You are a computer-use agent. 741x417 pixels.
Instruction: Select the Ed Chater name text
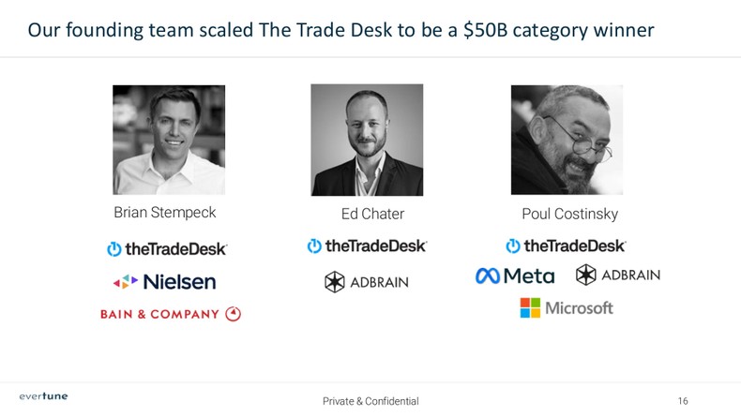(372, 215)
